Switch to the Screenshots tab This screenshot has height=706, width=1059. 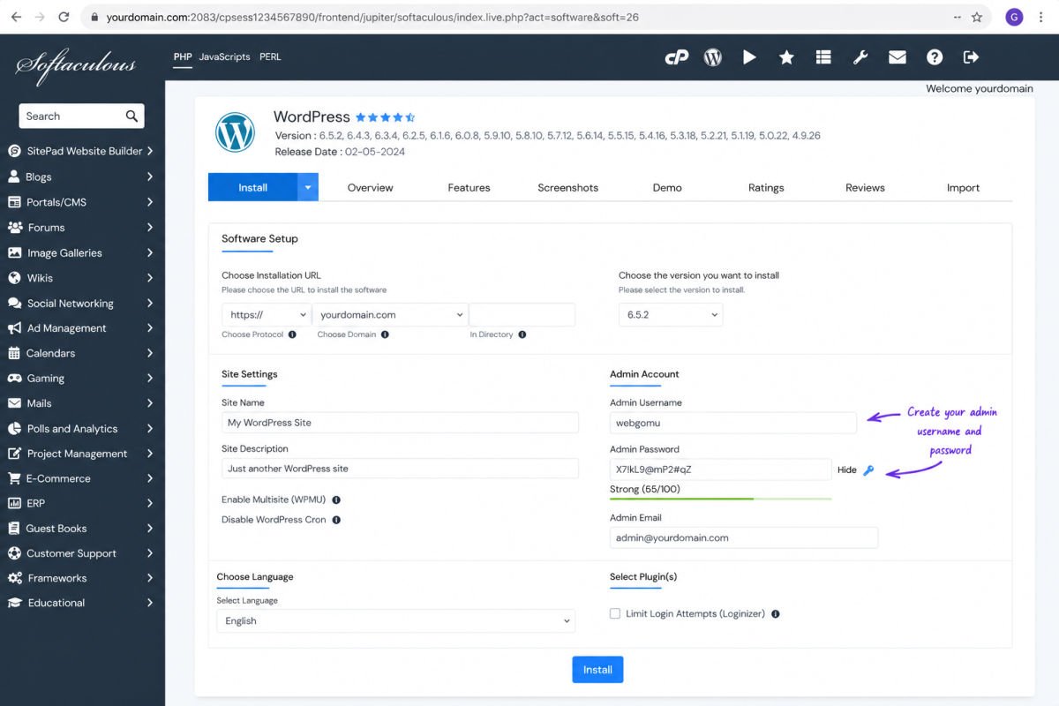pyautogui.click(x=568, y=188)
